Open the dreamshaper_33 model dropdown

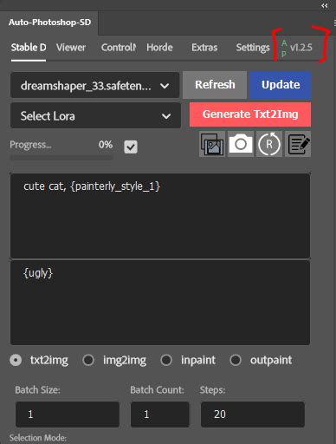pos(94,85)
